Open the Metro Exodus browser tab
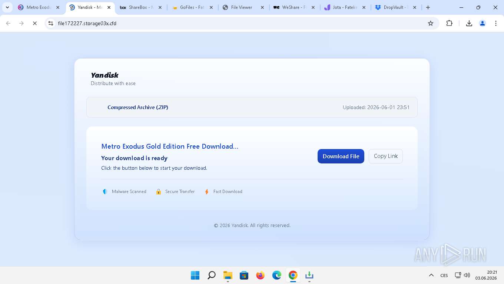The width and height of the screenshot is (504, 284). 39,7
